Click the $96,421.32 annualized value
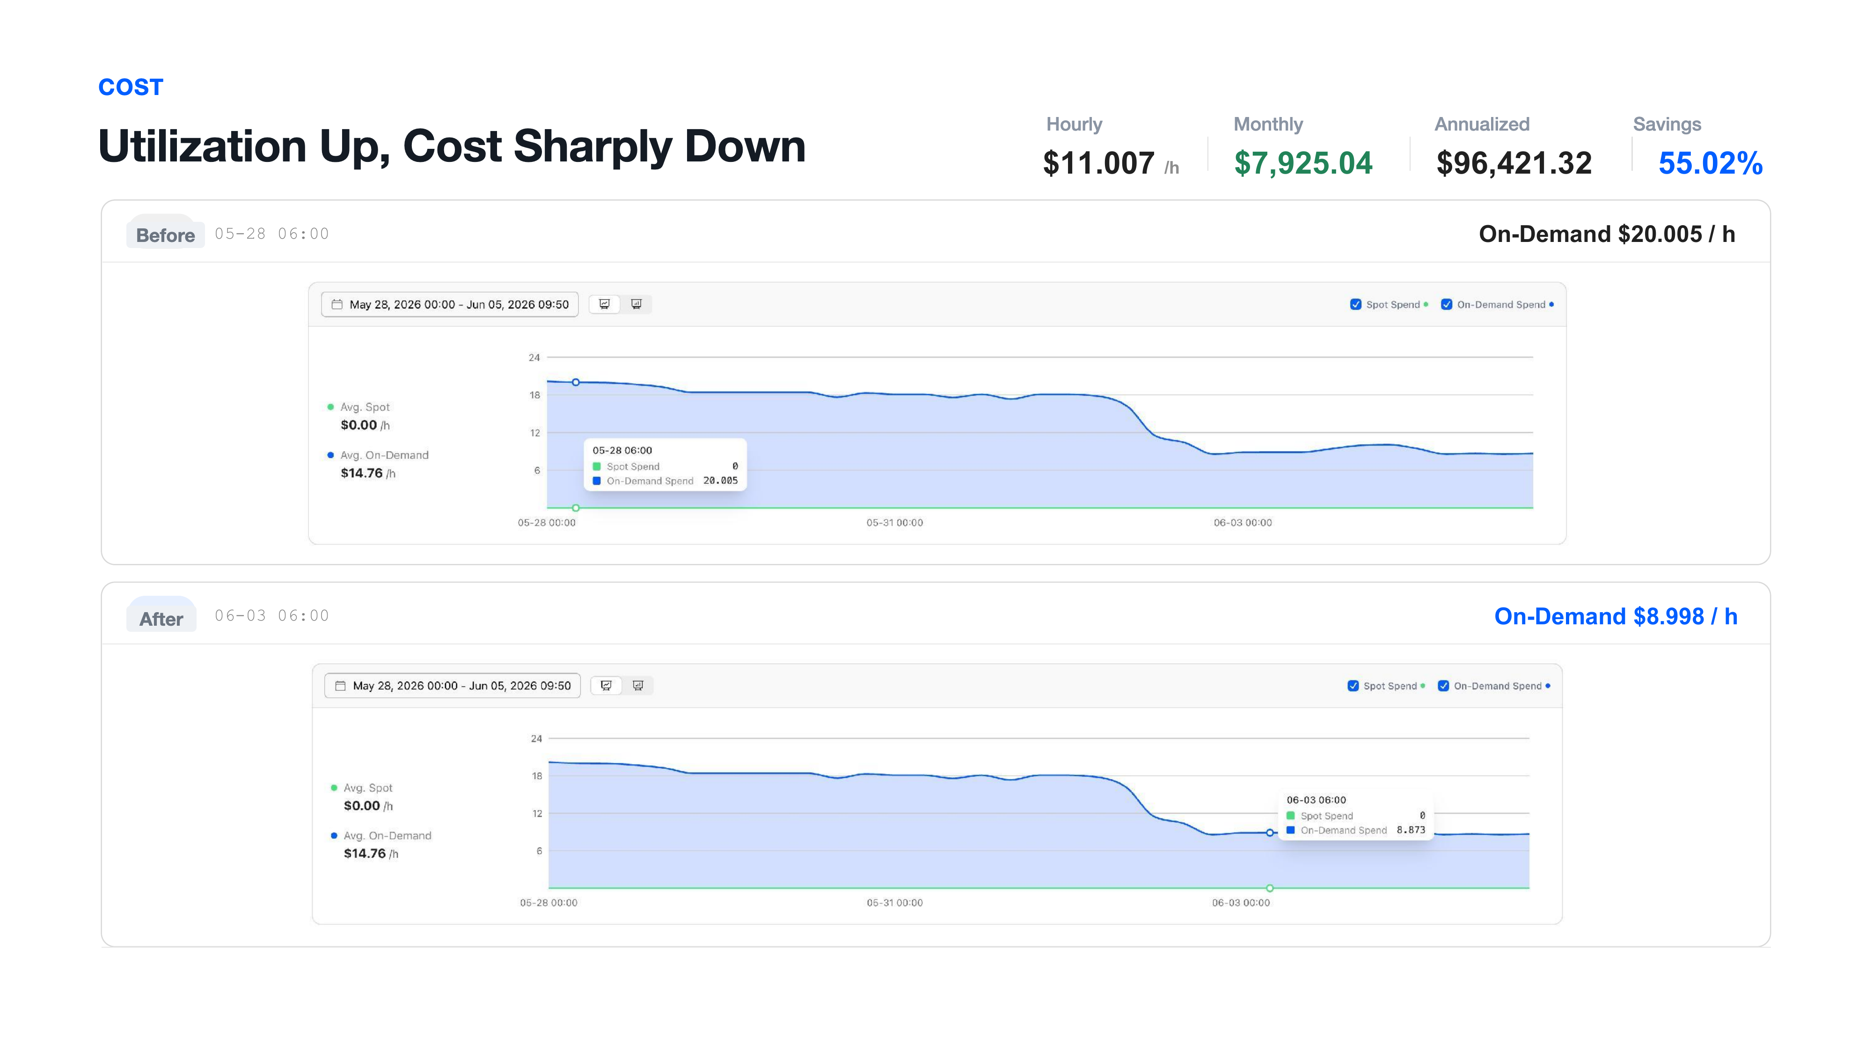This screenshot has width=1872, height=1053. [x=1514, y=163]
